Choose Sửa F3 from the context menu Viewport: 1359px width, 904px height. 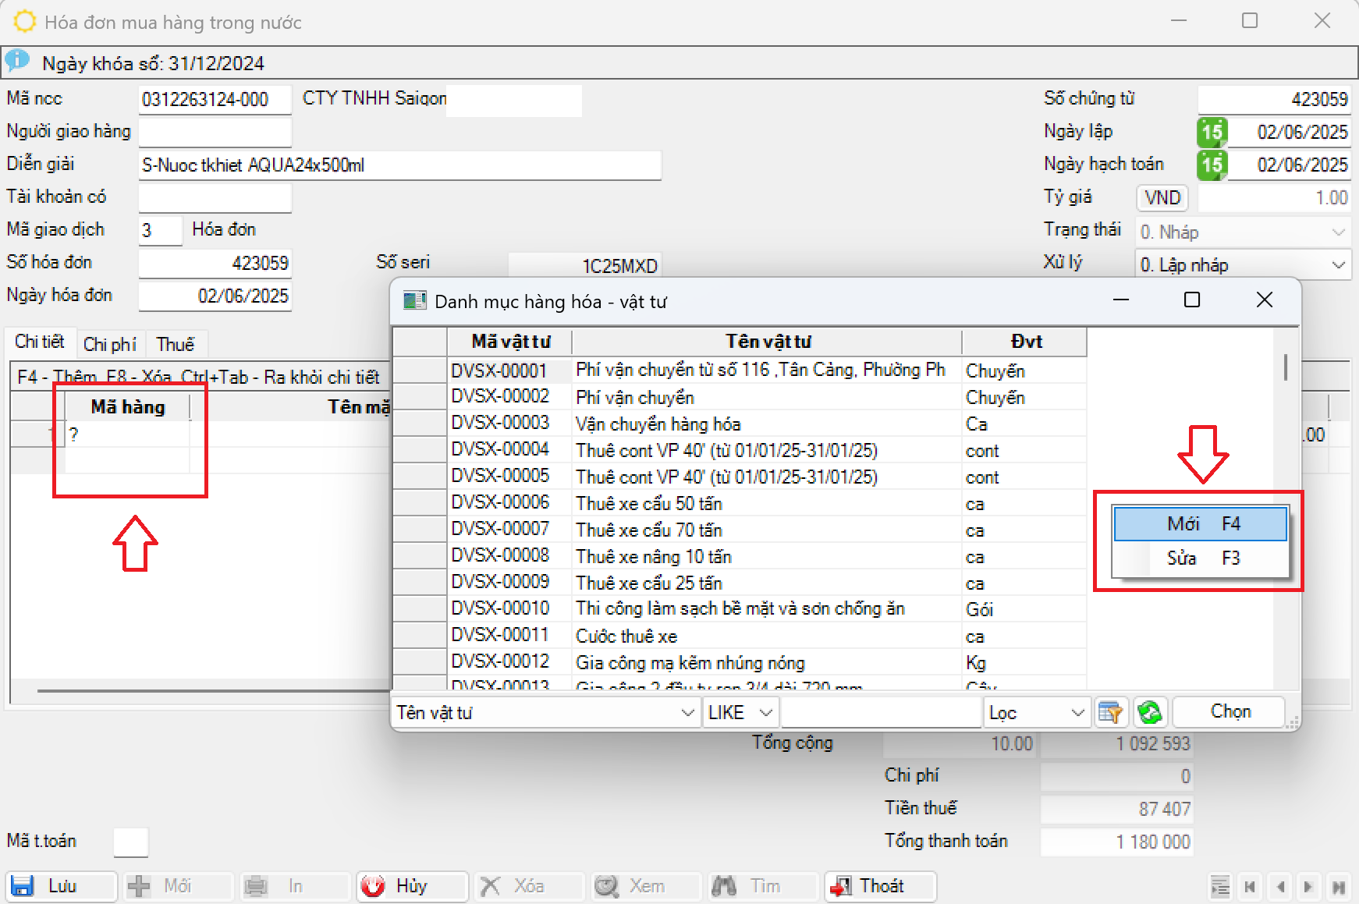[1201, 558]
